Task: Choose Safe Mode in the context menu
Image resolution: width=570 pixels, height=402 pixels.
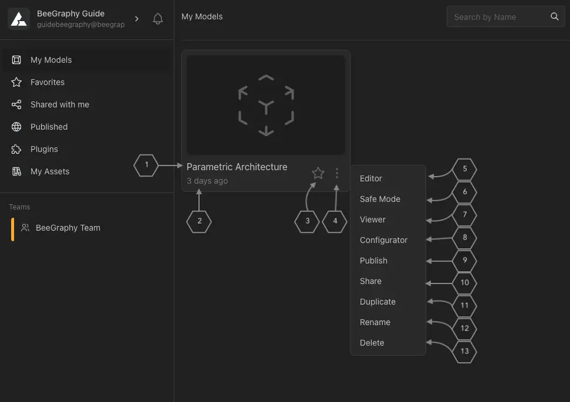Action: (380, 199)
